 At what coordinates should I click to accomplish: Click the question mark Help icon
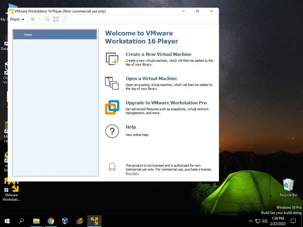point(112,131)
